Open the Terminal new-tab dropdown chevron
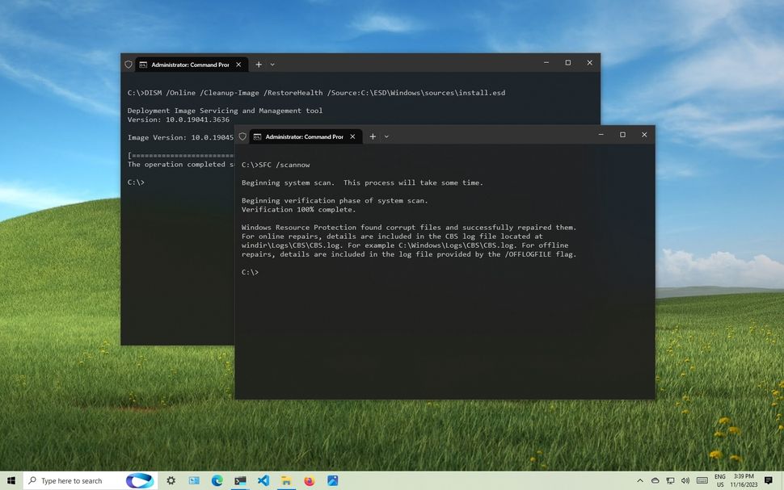784x490 pixels. tap(386, 136)
